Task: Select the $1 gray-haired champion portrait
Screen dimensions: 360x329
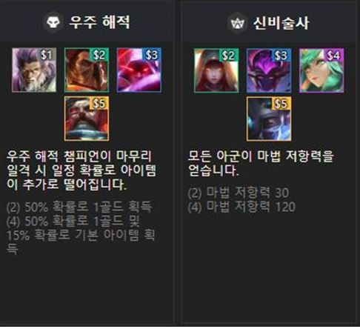Action: (34, 70)
